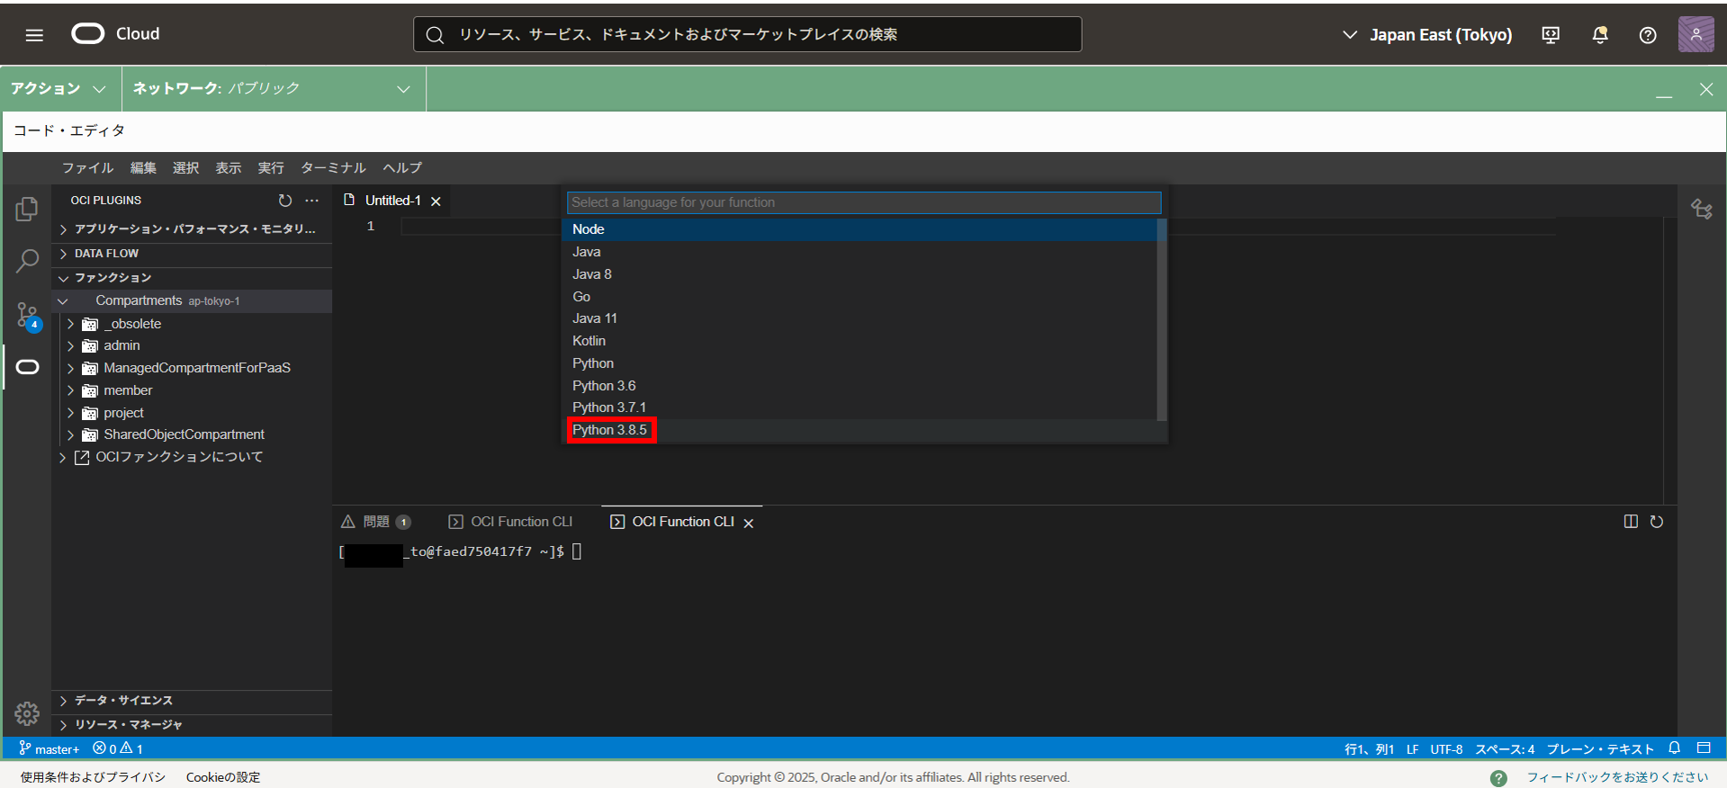Open the ネットワーク: パブリック dropdown
The width and height of the screenshot is (1727, 788).
tap(273, 88)
